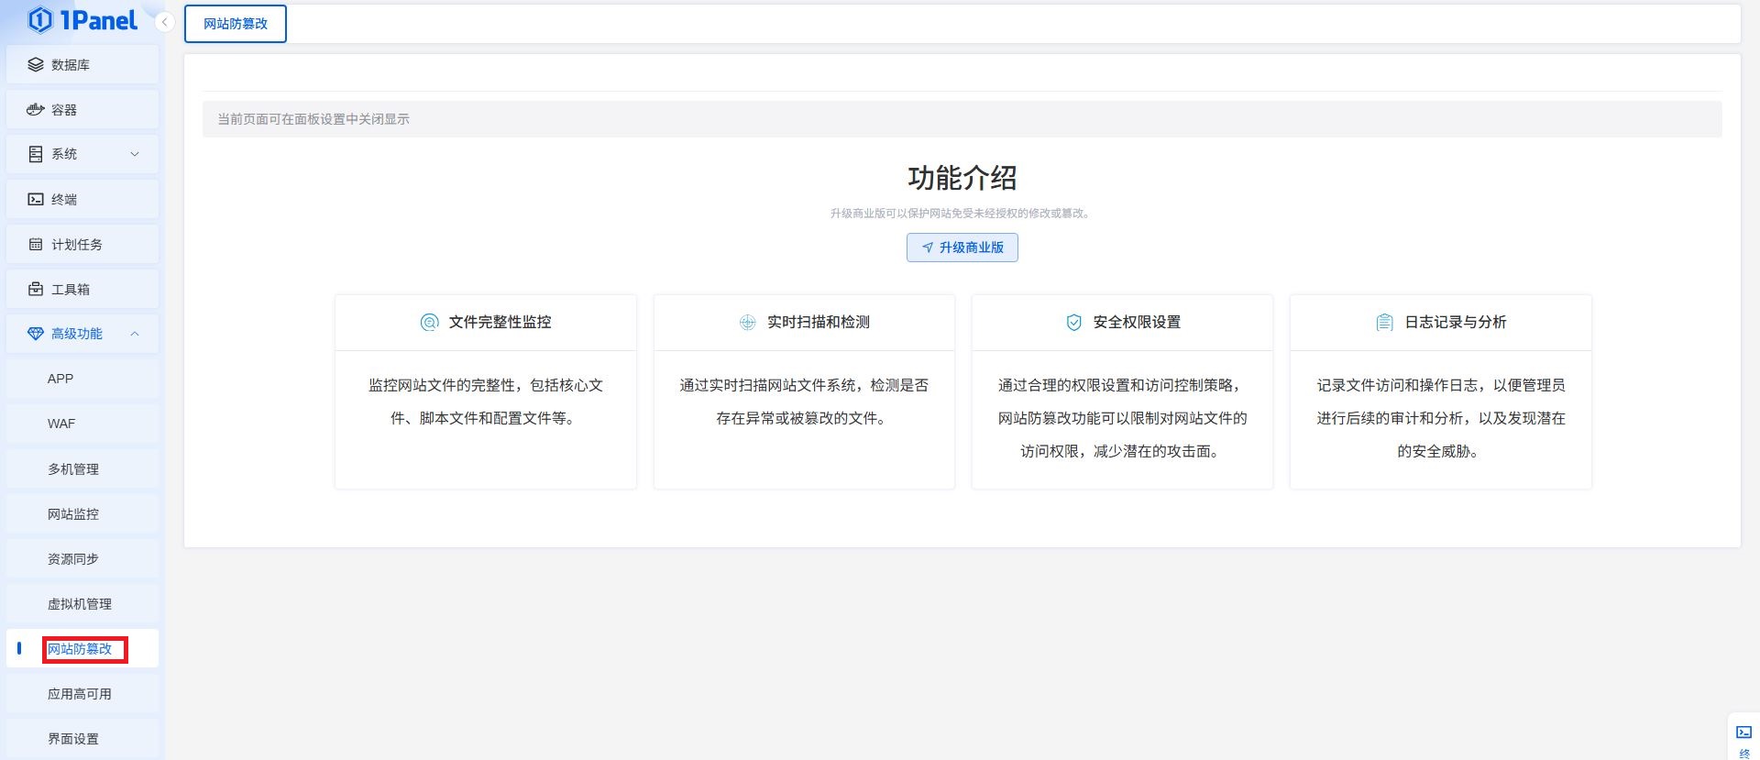Open the 工具箱 menu
1760x760 pixels.
(82, 290)
